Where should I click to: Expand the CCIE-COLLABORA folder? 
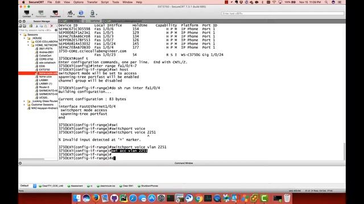[x=28, y=41]
